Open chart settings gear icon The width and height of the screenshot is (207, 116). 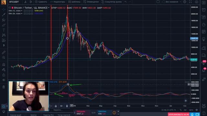click(x=185, y=2)
